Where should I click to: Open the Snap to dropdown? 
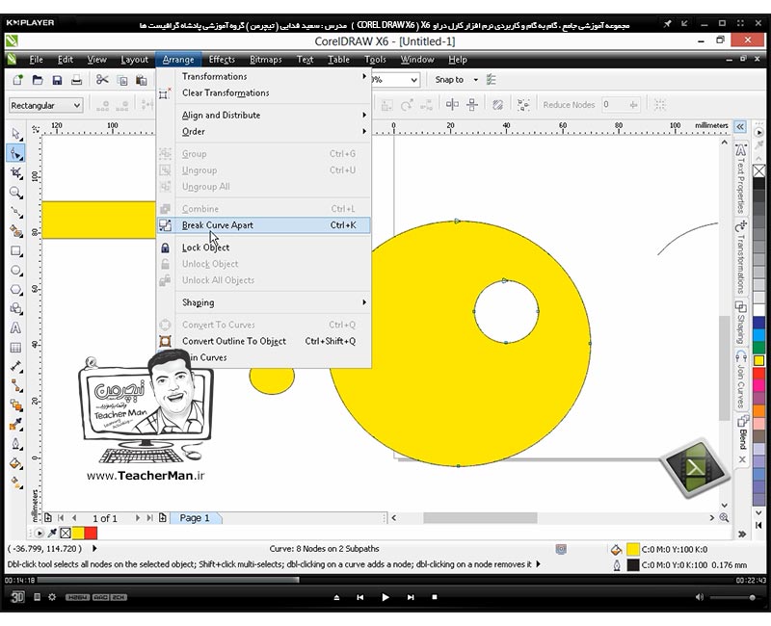[475, 80]
